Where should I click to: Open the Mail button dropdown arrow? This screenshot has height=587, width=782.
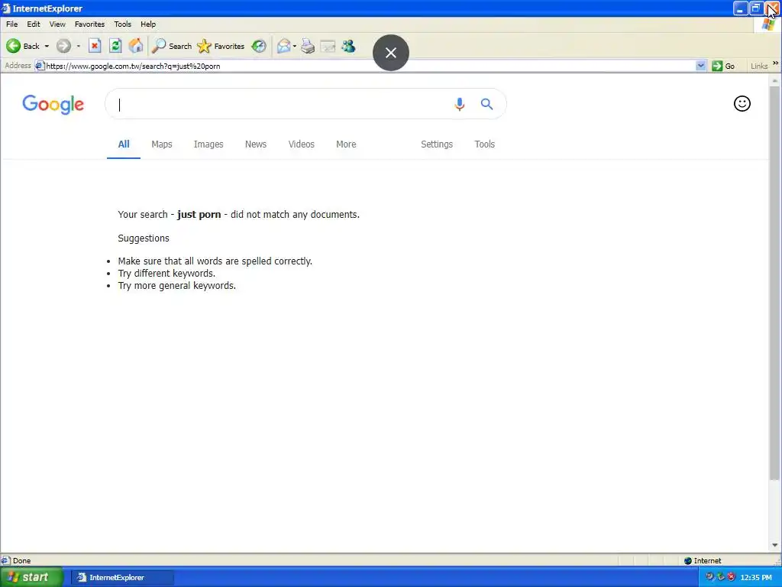click(295, 46)
